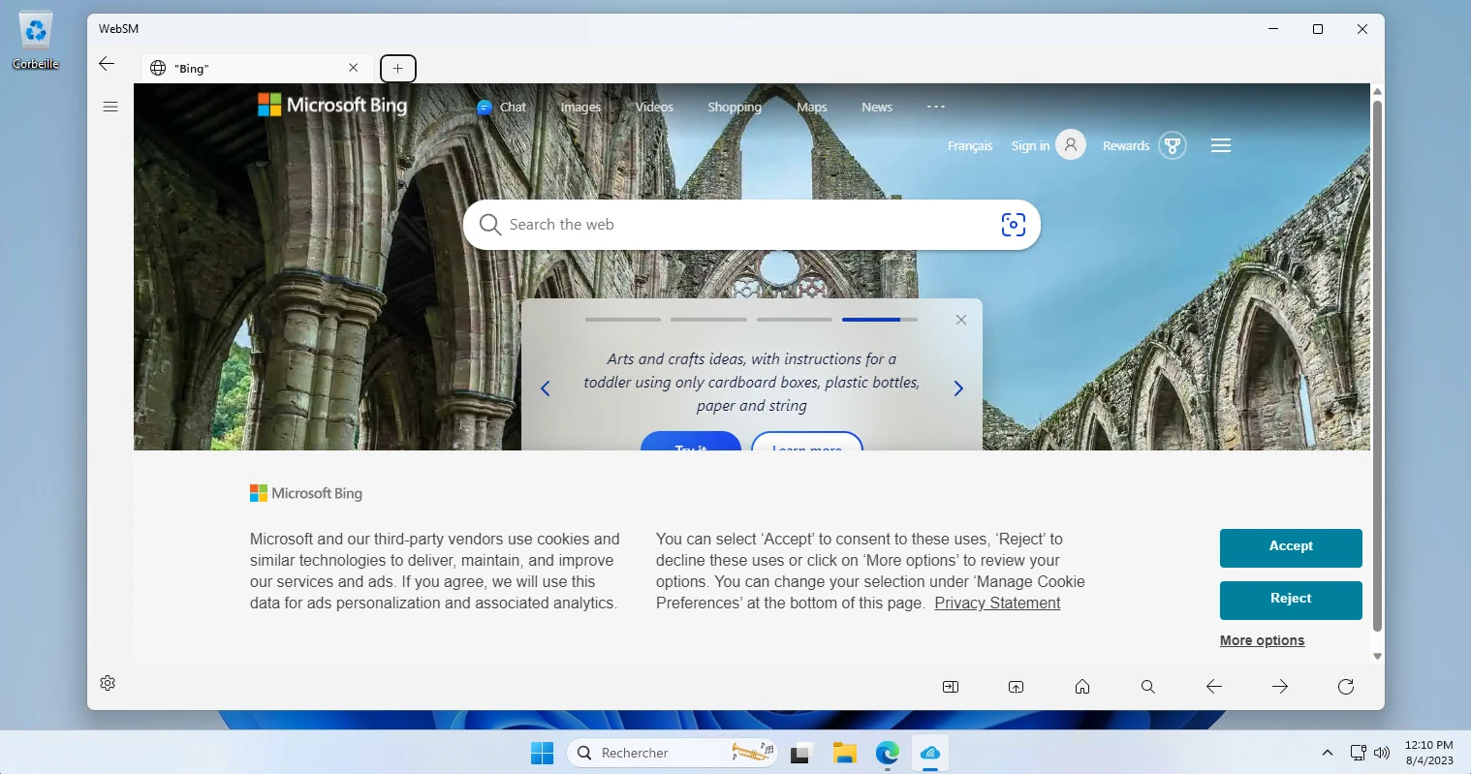Open a new tab with the plus icon

click(397, 68)
